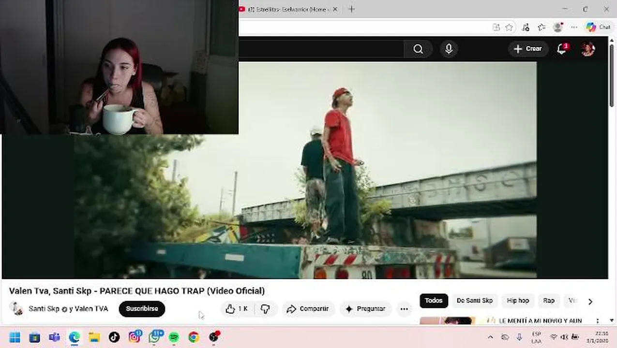Select the Rap filter chip

click(549, 301)
